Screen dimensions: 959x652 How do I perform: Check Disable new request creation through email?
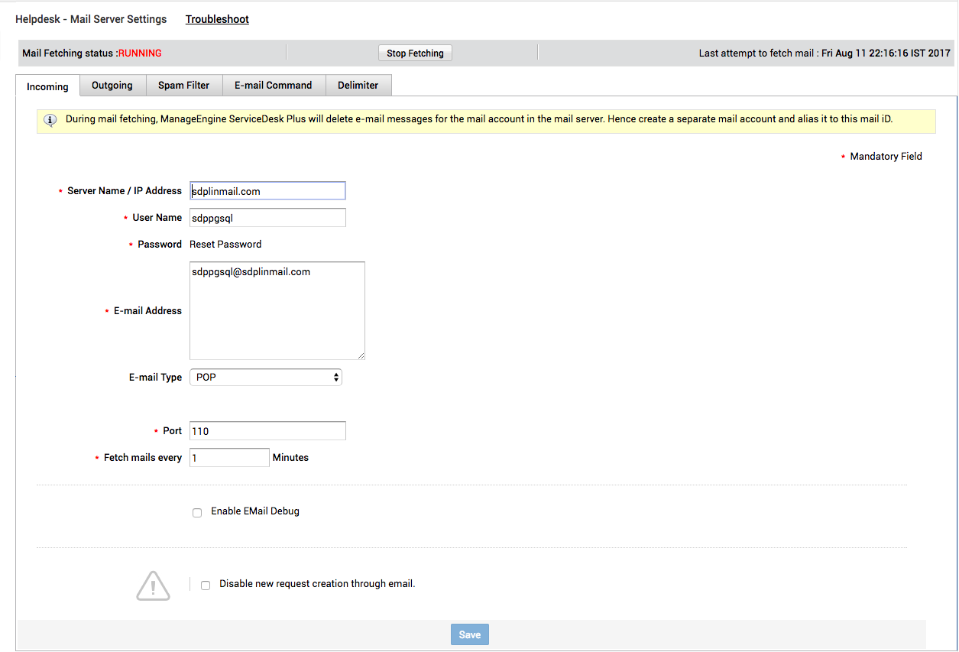click(206, 585)
